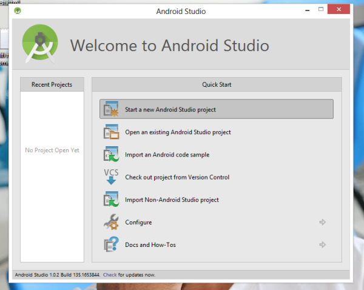The image size is (364, 290).
Task: Choose "Open an existing Android Studio project" label
Action: pyautogui.click(x=178, y=132)
